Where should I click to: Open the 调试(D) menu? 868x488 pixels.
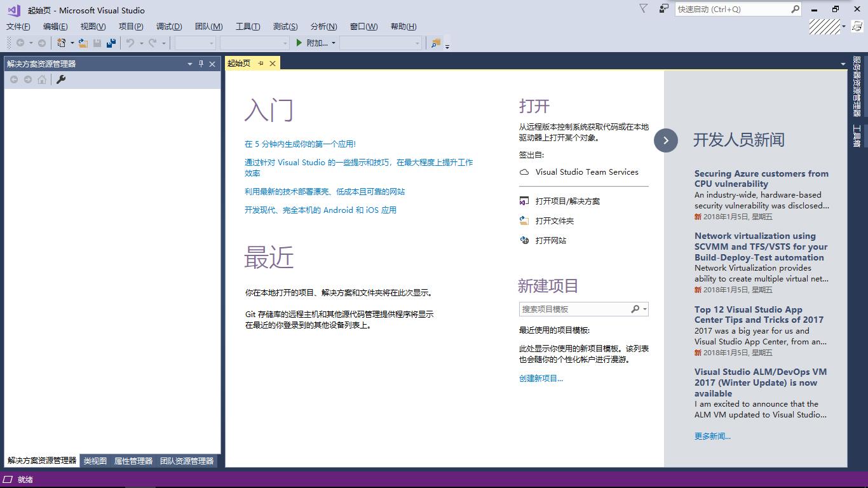(x=169, y=26)
